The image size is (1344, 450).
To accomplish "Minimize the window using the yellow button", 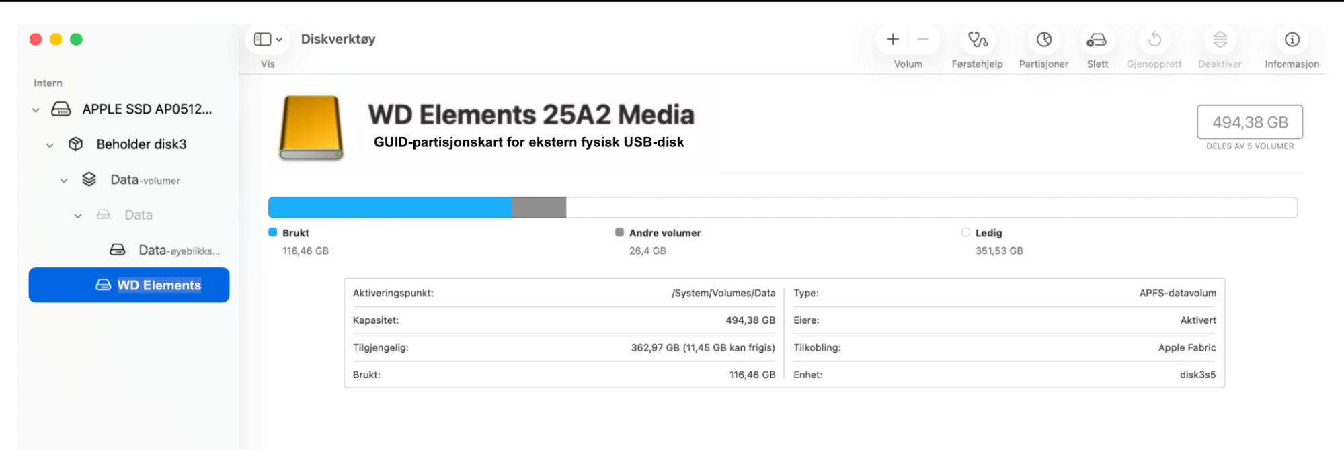I will point(56,40).
